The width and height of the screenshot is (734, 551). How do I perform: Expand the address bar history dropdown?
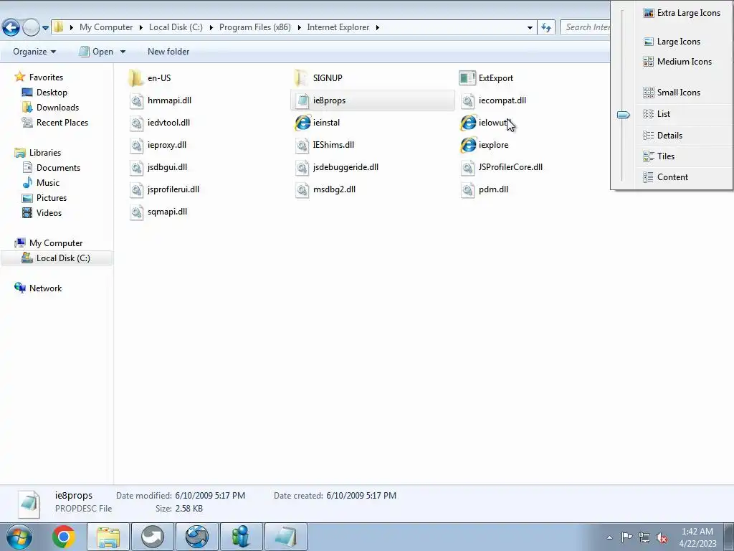(530, 28)
